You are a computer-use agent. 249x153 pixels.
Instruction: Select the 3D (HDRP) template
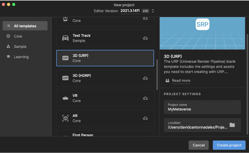click(105, 78)
